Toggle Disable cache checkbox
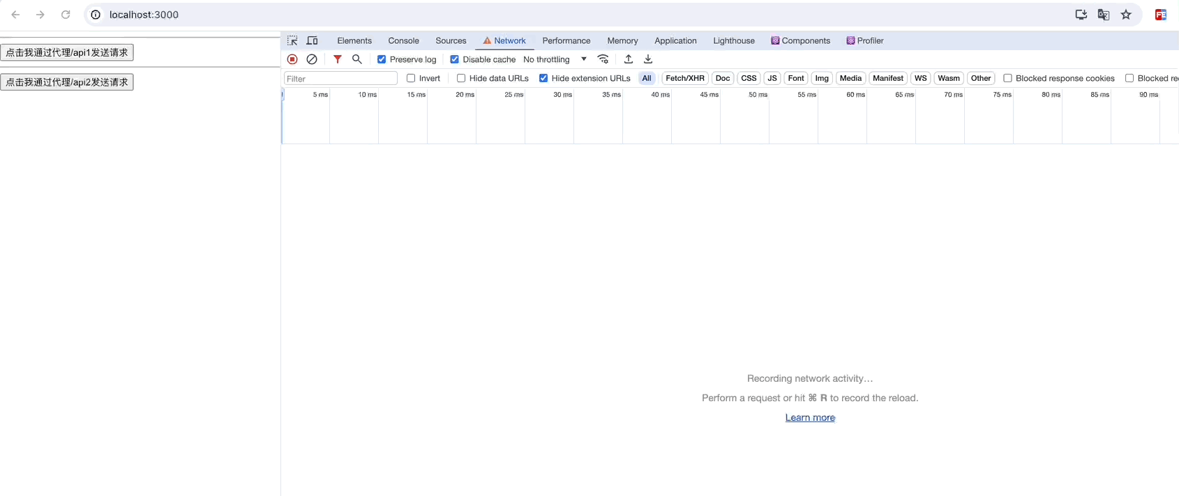The height and width of the screenshot is (496, 1179). click(454, 59)
